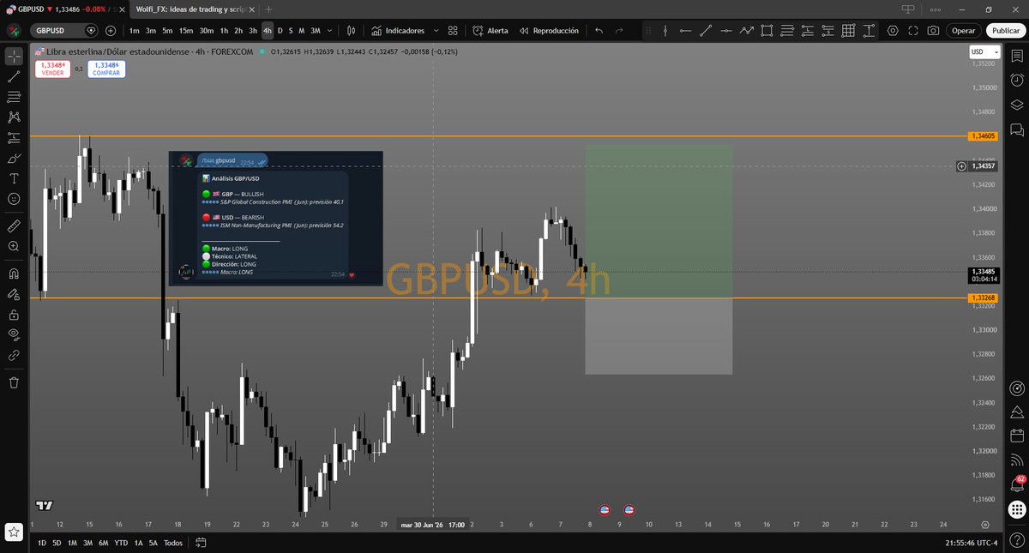The height and width of the screenshot is (553, 1029).
Task: Select the brush drawing tool
Action: click(14, 159)
